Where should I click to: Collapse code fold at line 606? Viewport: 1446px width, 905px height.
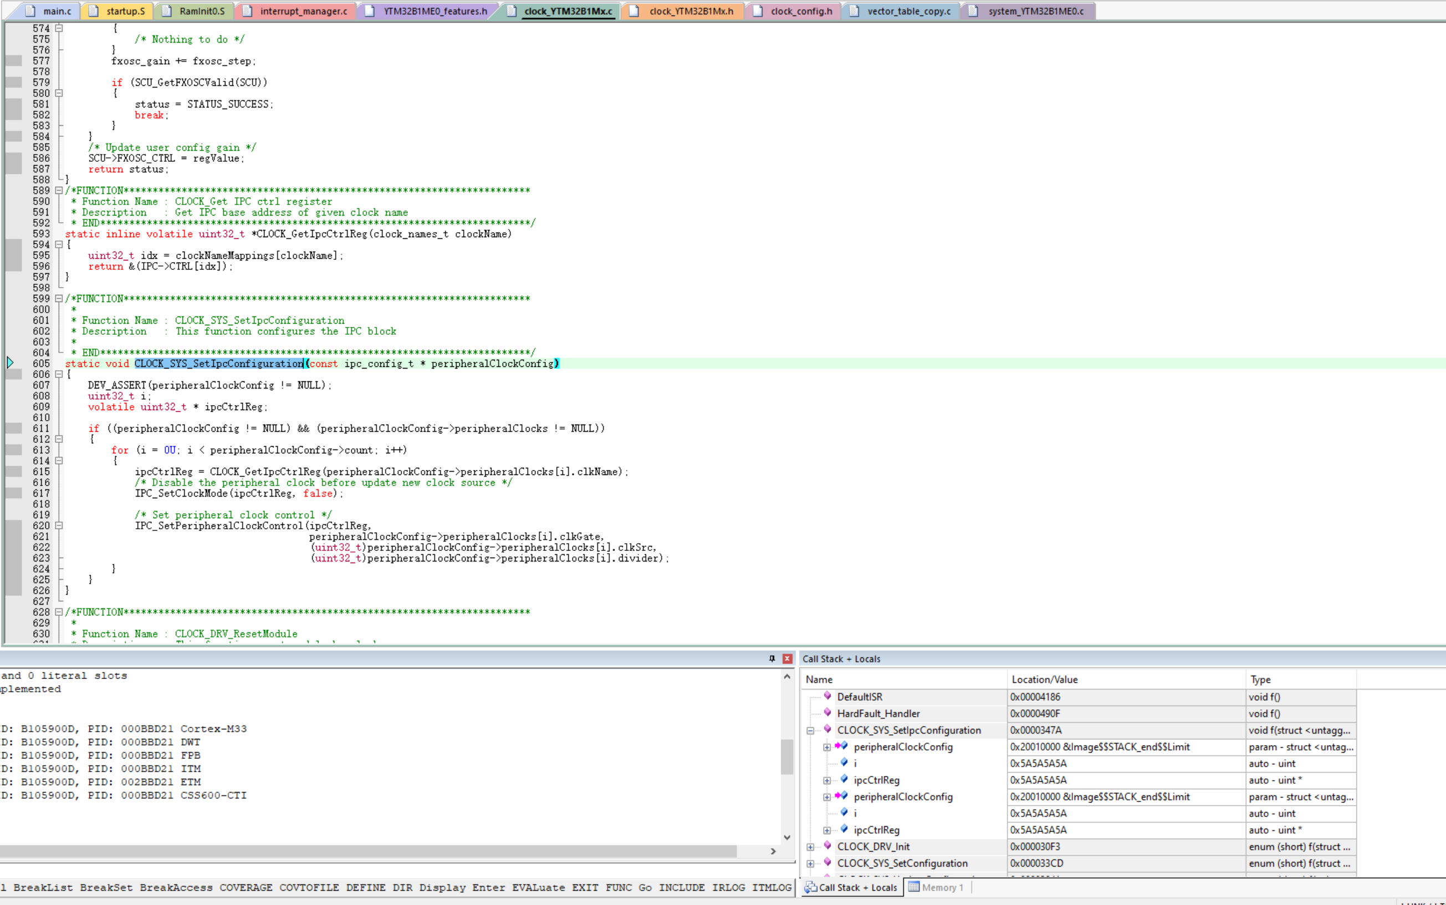point(59,374)
